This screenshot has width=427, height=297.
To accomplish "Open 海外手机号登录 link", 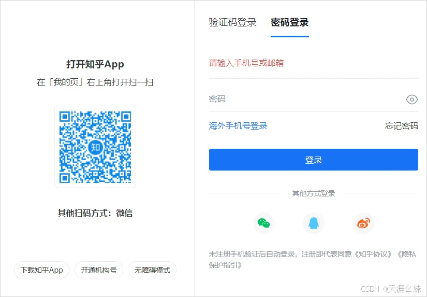I will (x=238, y=126).
